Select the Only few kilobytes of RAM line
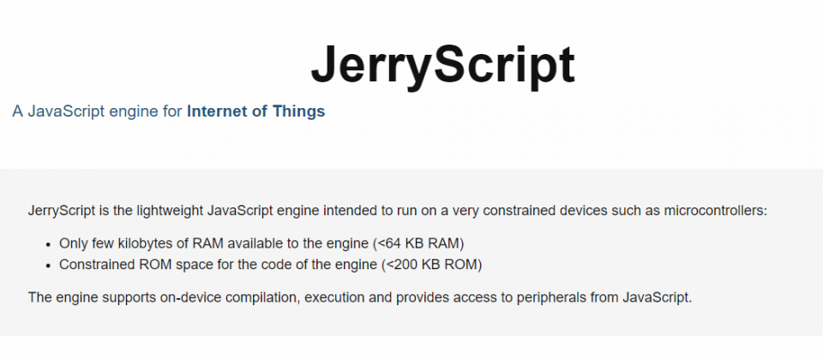 262,243
